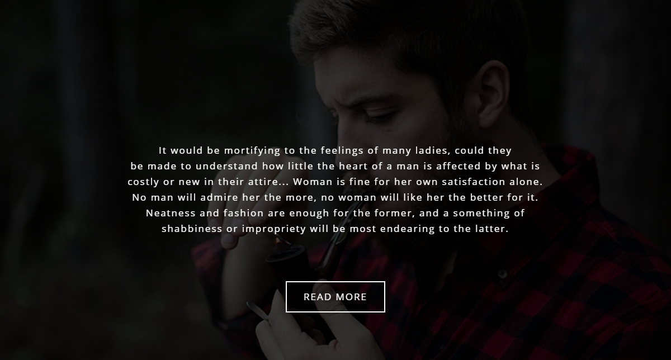Click the line beginning "costly or new"
The height and width of the screenshot is (360, 671).
pos(335,182)
